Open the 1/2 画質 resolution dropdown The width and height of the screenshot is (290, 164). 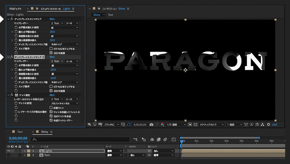point(176,125)
